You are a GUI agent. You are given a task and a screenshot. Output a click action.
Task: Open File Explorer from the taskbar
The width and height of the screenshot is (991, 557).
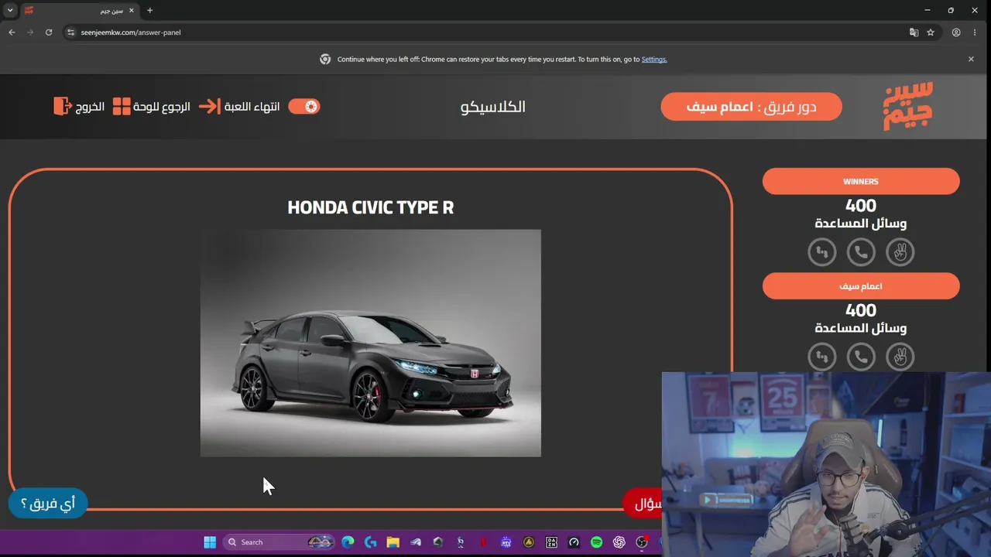click(x=393, y=542)
